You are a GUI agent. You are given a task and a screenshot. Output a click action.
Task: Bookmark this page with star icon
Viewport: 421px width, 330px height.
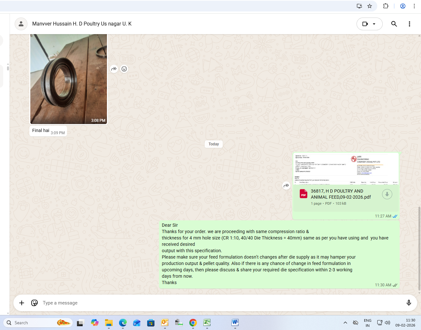click(370, 6)
